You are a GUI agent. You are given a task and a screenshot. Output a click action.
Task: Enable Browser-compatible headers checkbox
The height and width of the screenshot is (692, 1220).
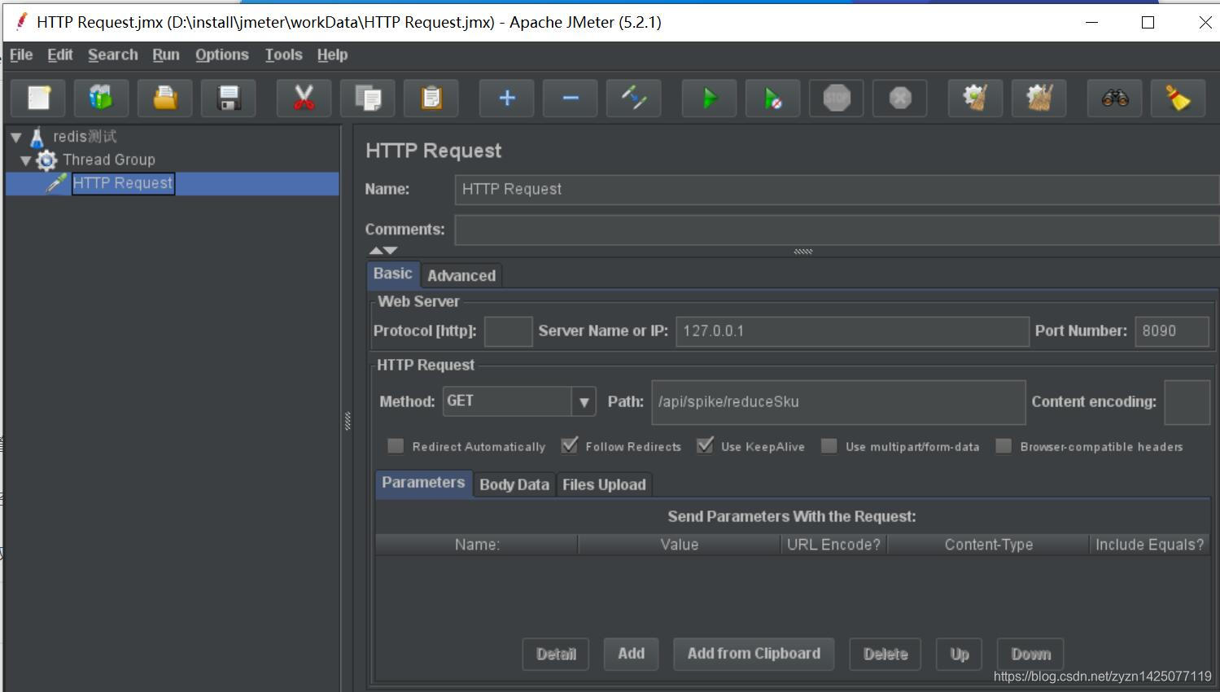pos(1004,446)
